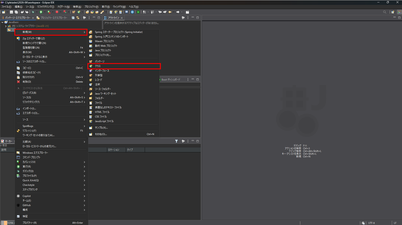The width and height of the screenshot is (402, 225).
Task: Expand the リファクタリング(T) context submenu
Action: (51, 102)
